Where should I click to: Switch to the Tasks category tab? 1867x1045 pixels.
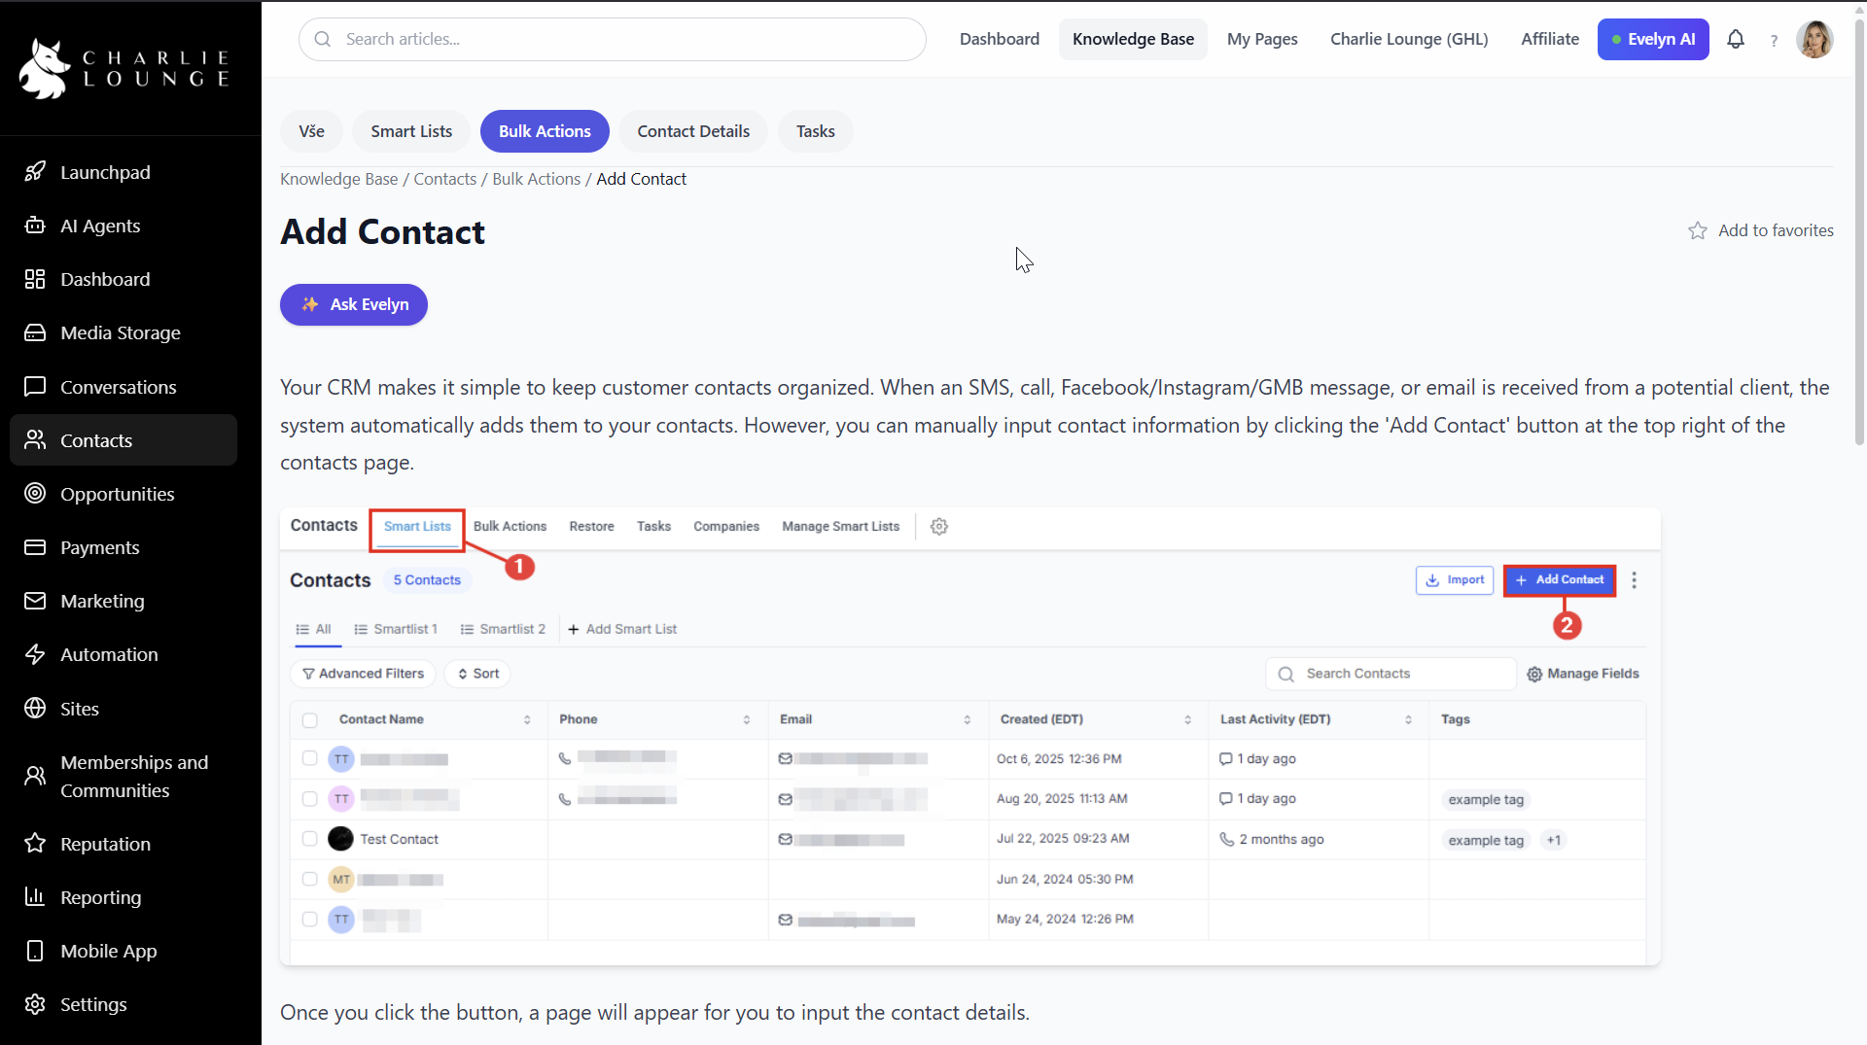click(815, 131)
